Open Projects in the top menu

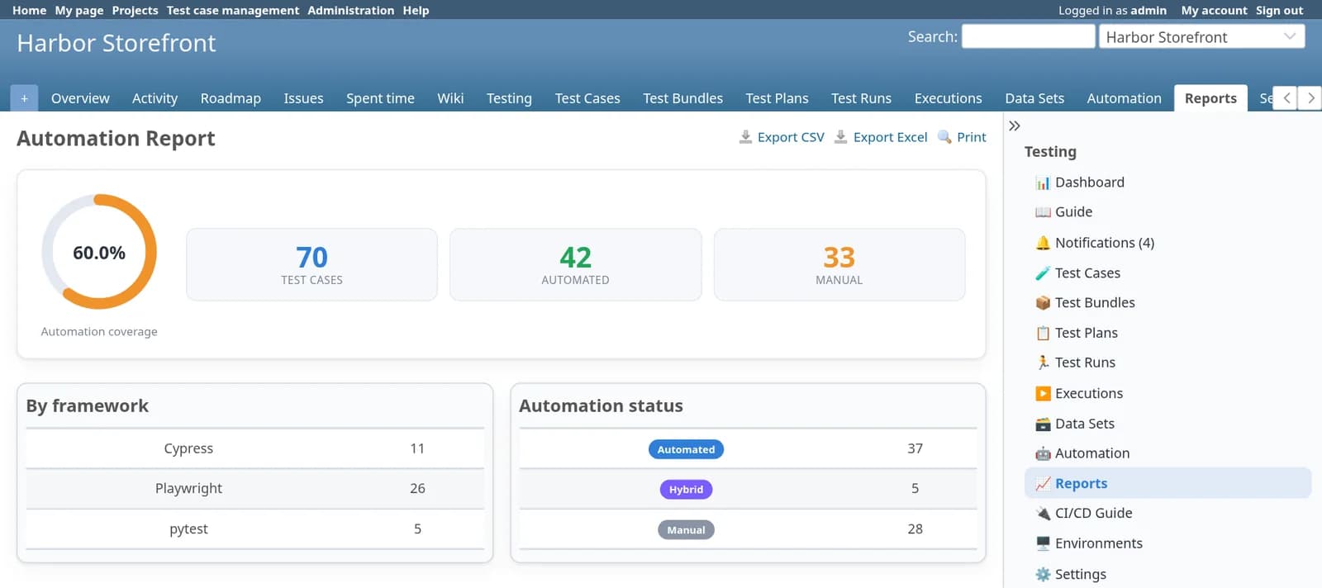pyautogui.click(x=135, y=10)
